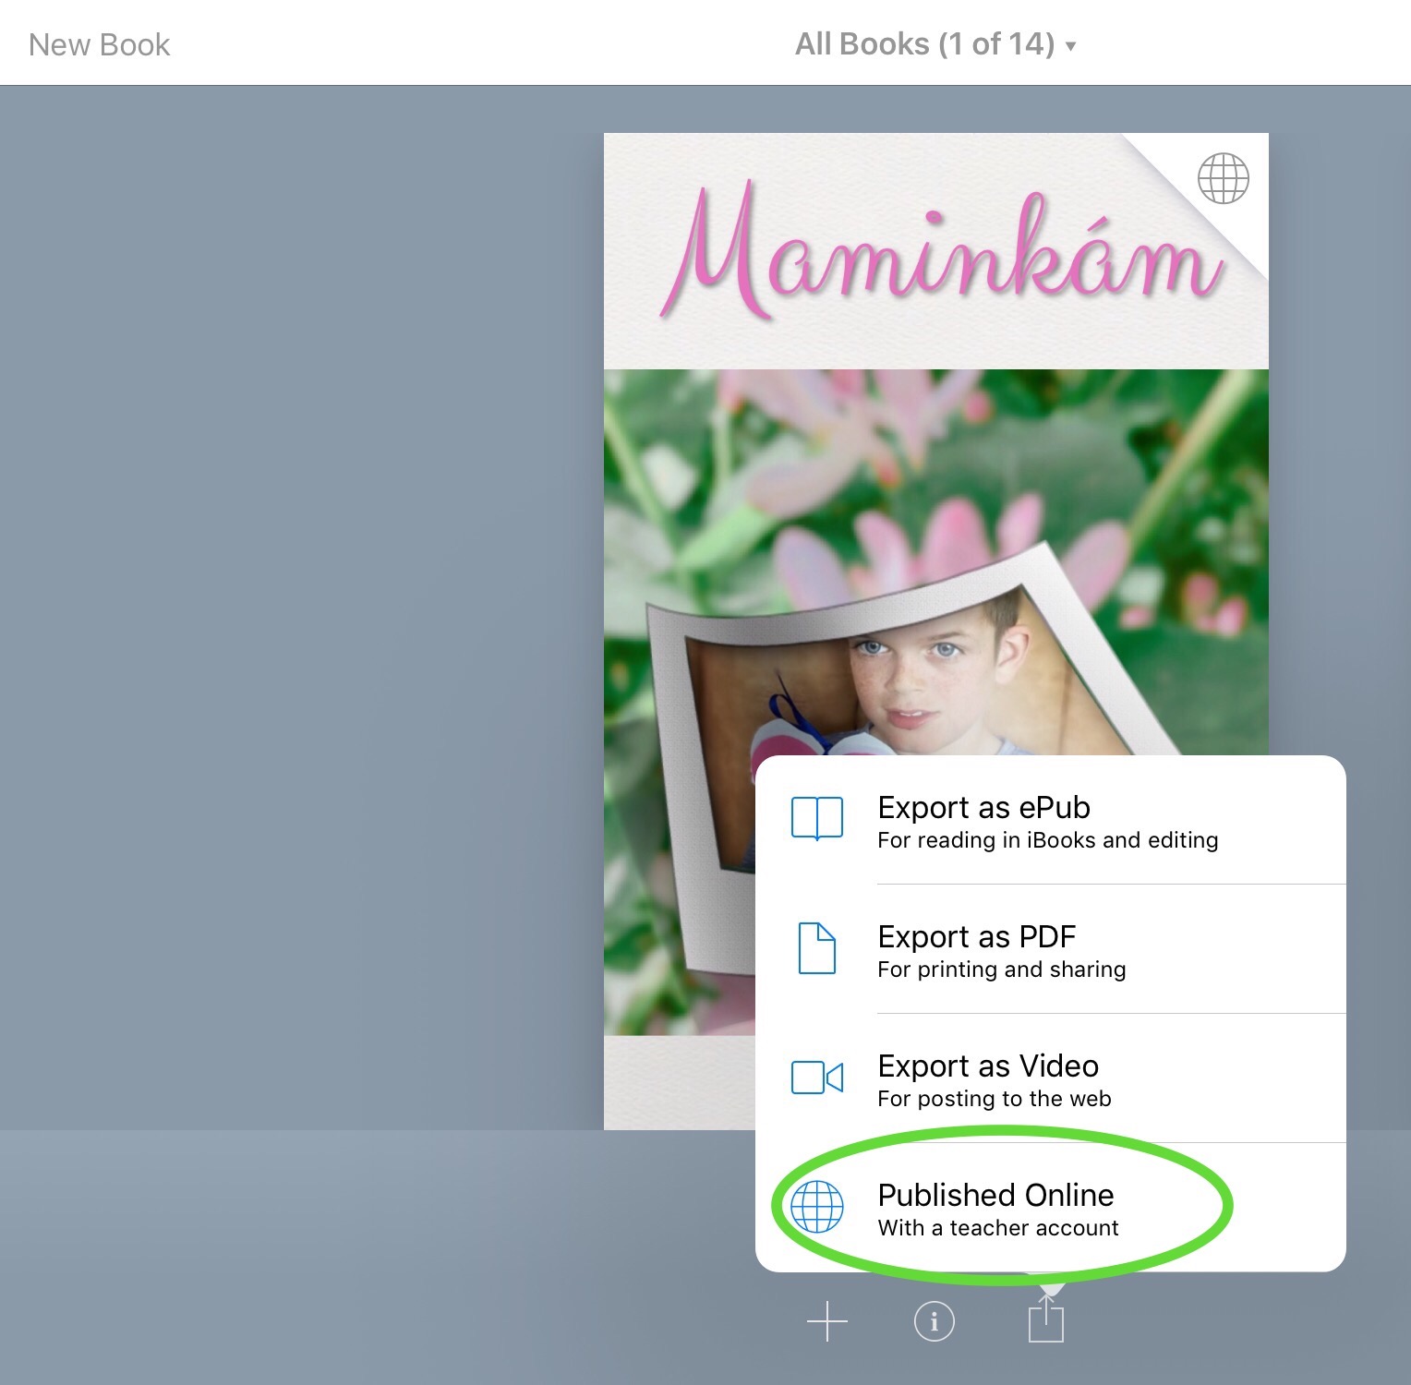Viewport: 1411px width, 1385px height.
Task: Tap the New Book button
Action: pos(99,44)
